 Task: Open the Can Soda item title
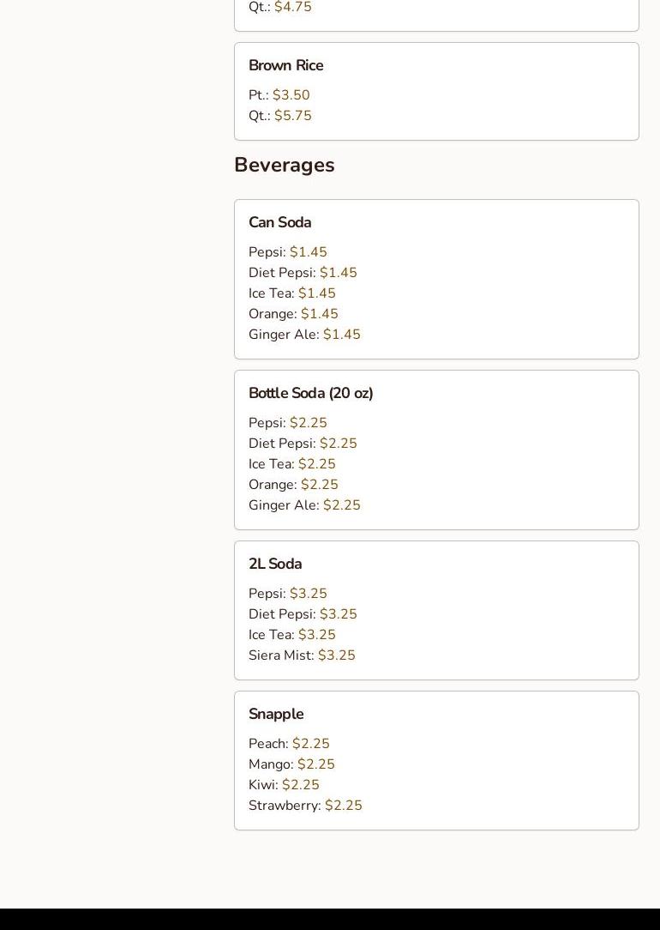279,222
